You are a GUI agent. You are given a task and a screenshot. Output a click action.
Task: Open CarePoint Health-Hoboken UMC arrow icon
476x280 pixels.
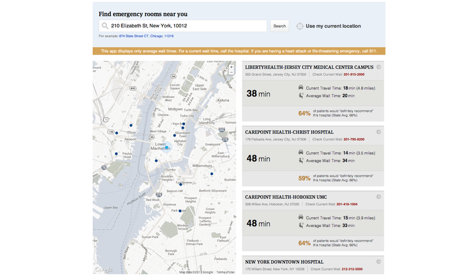(x=378, y=197)
